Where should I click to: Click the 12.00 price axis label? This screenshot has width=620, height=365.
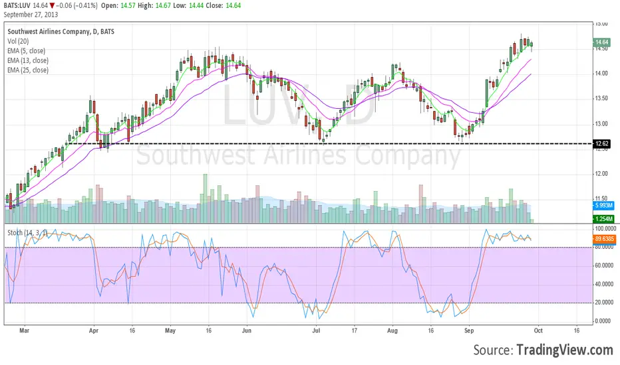pyautogui.click(x=601, y=174)
